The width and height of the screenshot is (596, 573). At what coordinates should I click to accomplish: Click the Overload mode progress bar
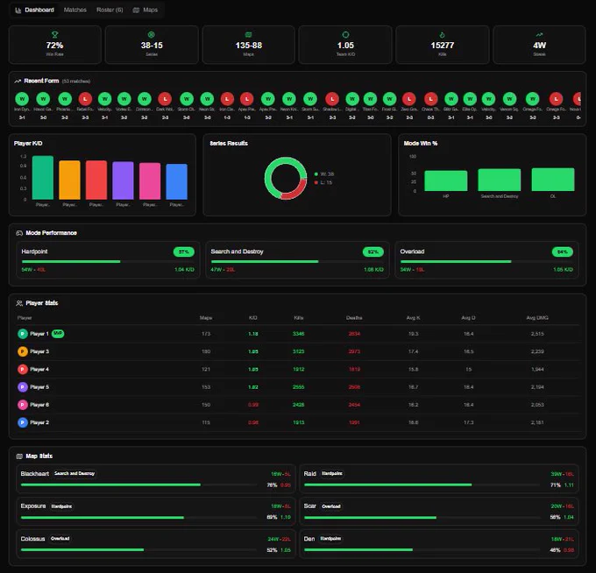pyautogui.click(x=486, y=261)
